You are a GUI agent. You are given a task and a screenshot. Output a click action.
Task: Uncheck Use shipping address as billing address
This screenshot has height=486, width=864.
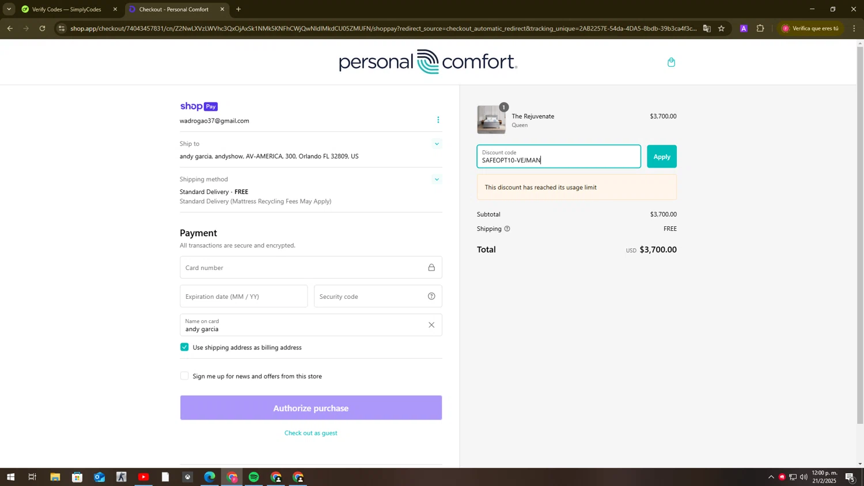(x=184, y=347)
